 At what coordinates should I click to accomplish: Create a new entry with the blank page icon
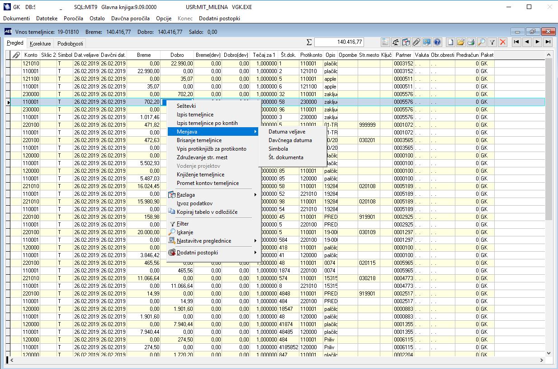[451, 42]
